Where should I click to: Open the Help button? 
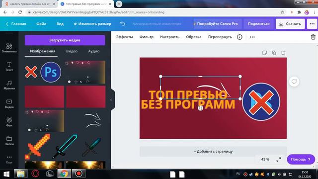[301, 160]
